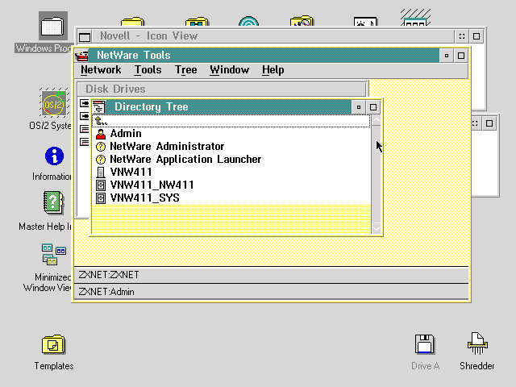516x387 pixels.
Task: Maximize the NetWare Tools window
Action: tap(461, 56)
